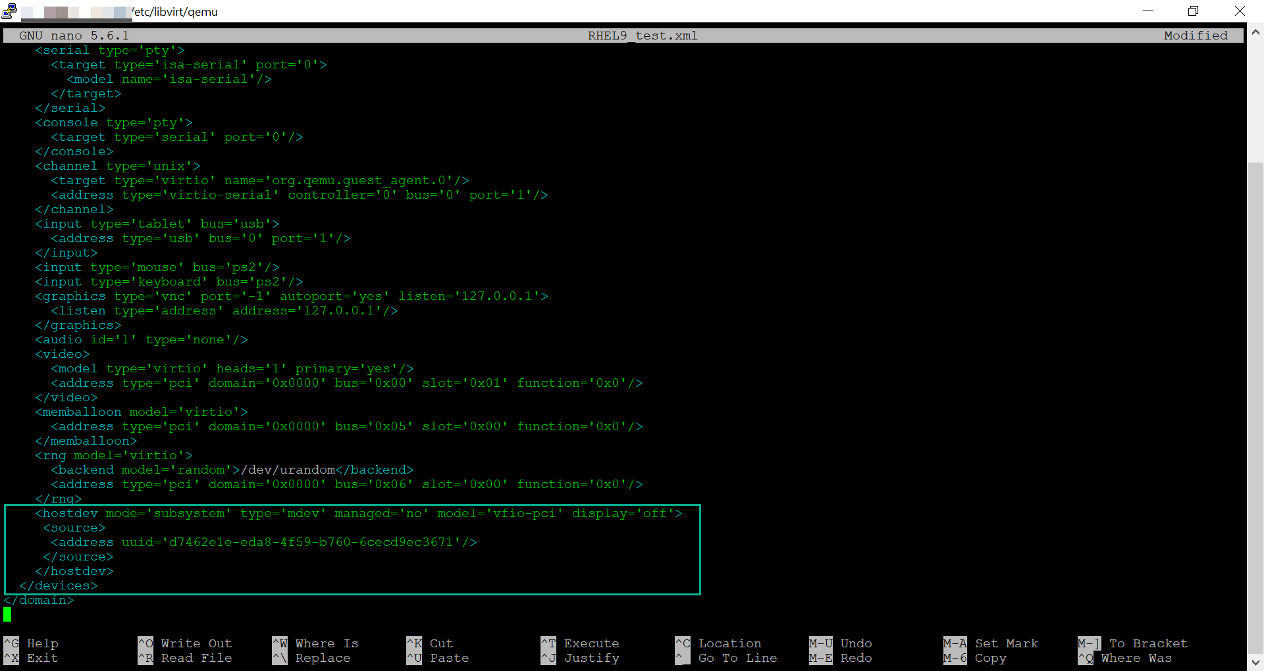
Task: Click the <model type='virtio' heads line
Action: click(x=232, y=368)
